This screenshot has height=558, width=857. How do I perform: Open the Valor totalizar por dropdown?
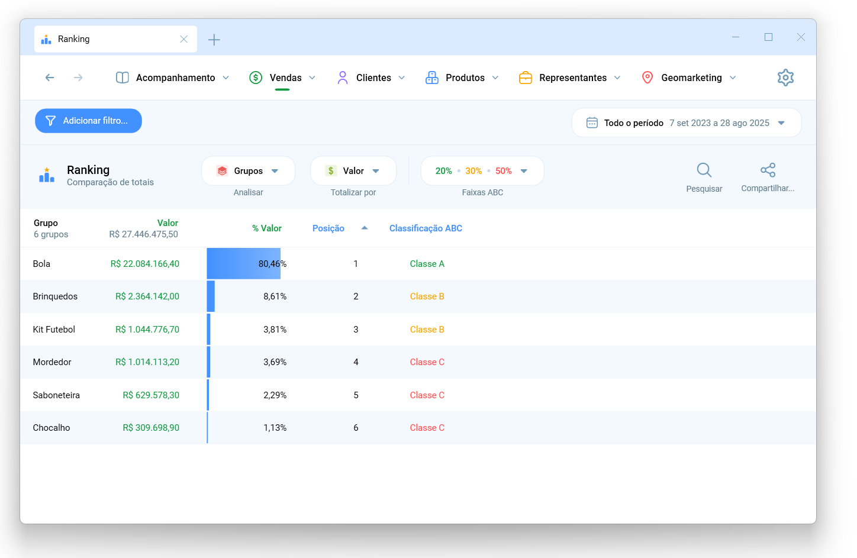353,171
